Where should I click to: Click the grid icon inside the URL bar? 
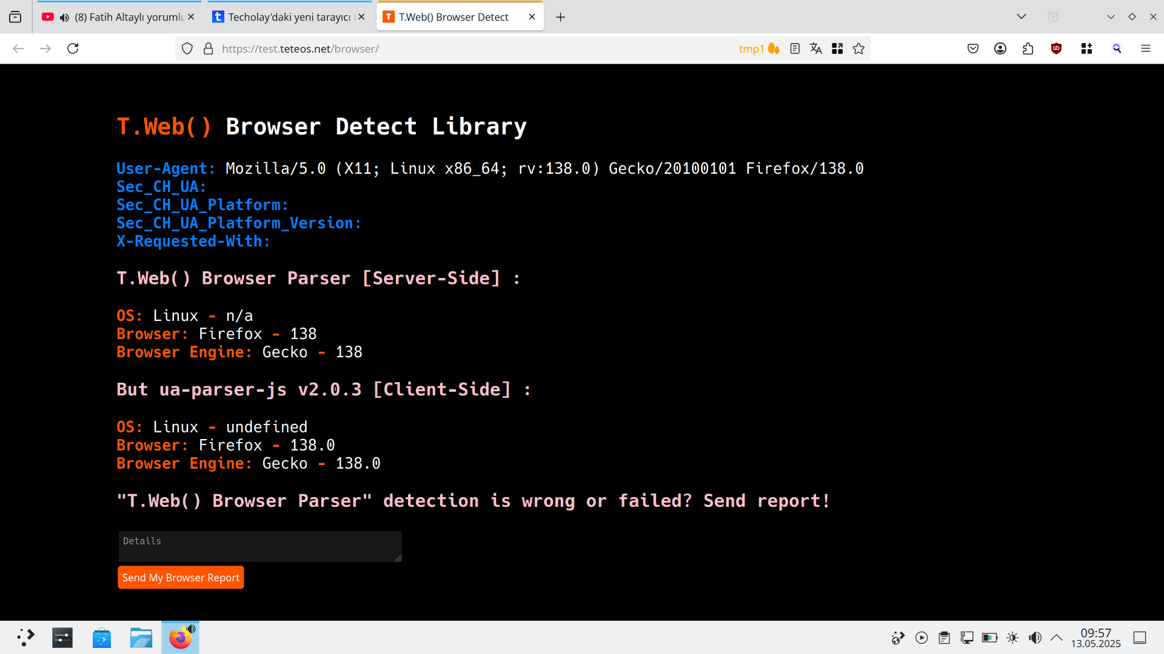[837, 48]
